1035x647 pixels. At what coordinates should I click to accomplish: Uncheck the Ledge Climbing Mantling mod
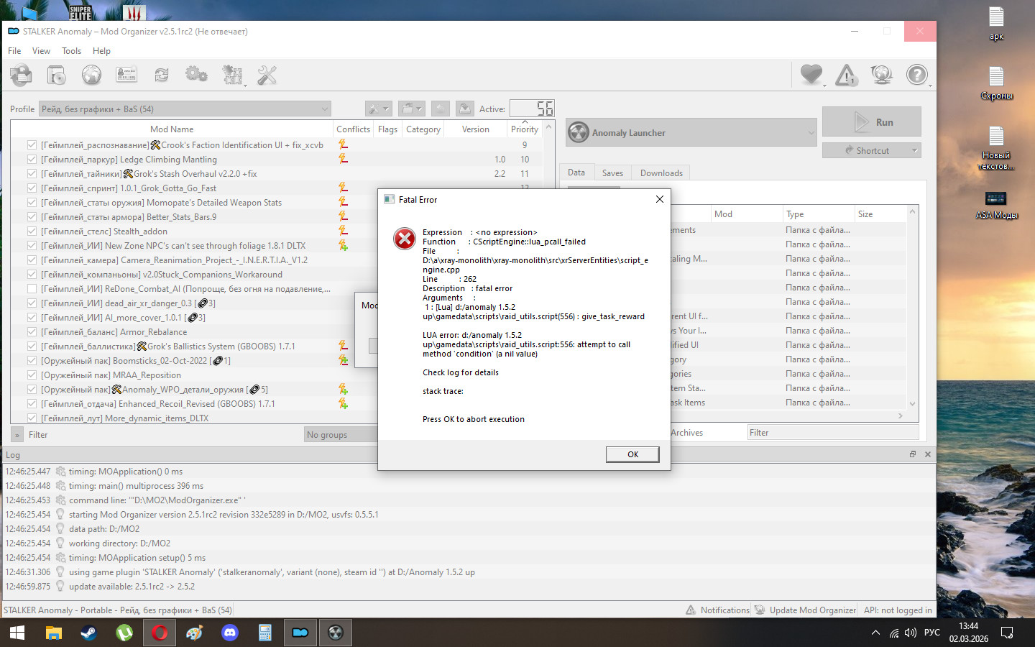(x=32, y=160)
